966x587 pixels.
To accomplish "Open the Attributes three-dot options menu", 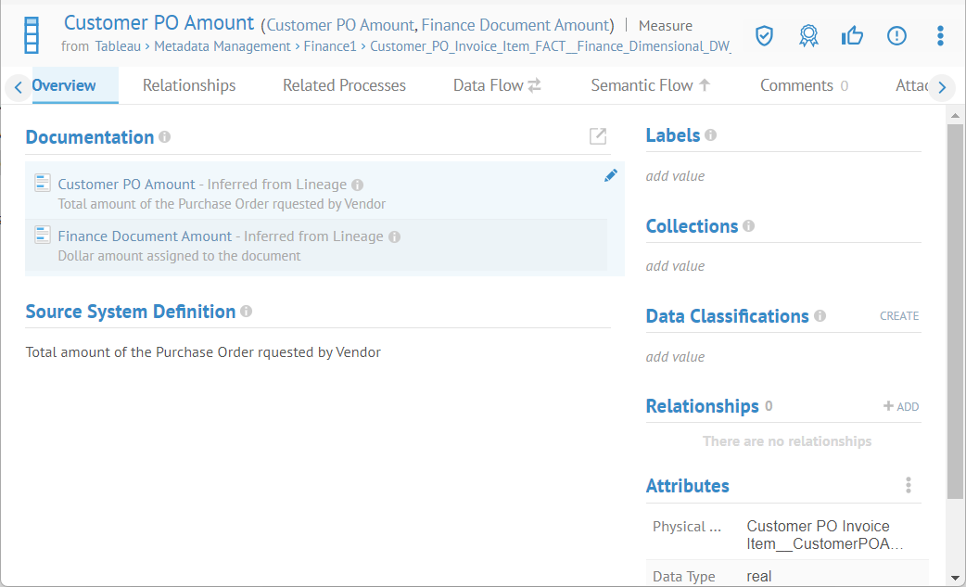I will tap(909, 485).
